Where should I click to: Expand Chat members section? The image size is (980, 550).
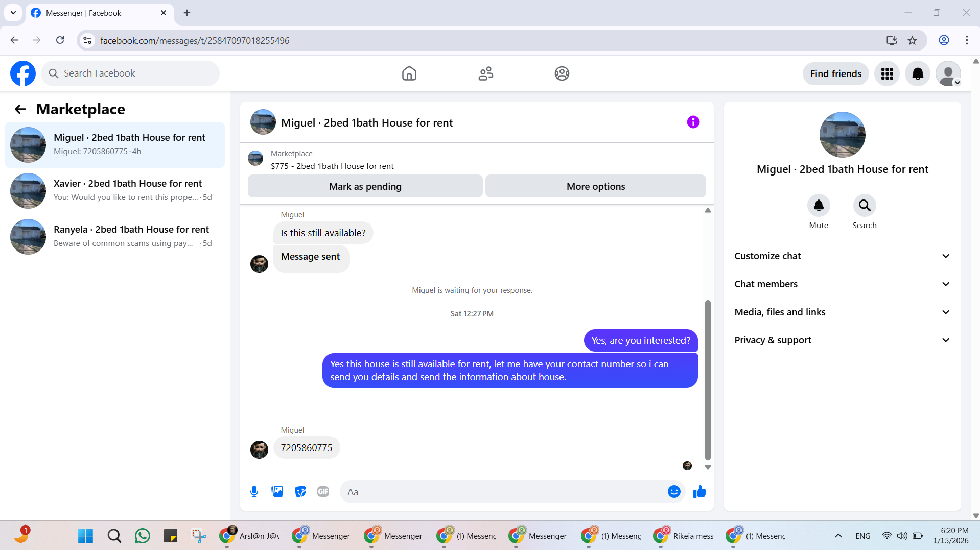[842, 284]
